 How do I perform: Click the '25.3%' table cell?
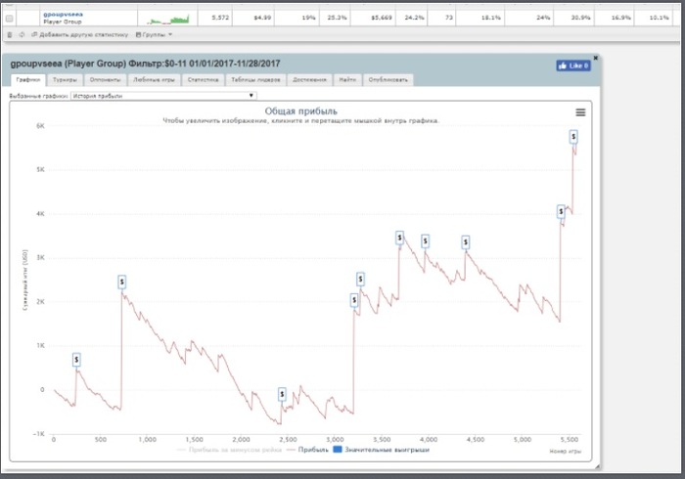coord(335,18)
